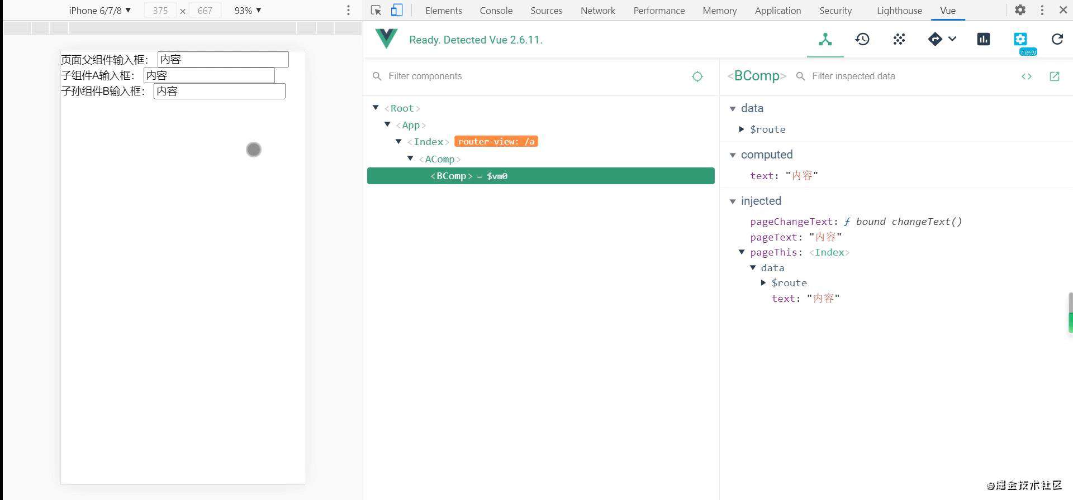This screenshot has width=1073, height=500.
Task: Switch to the Console tab
Action: pos(496,11)
